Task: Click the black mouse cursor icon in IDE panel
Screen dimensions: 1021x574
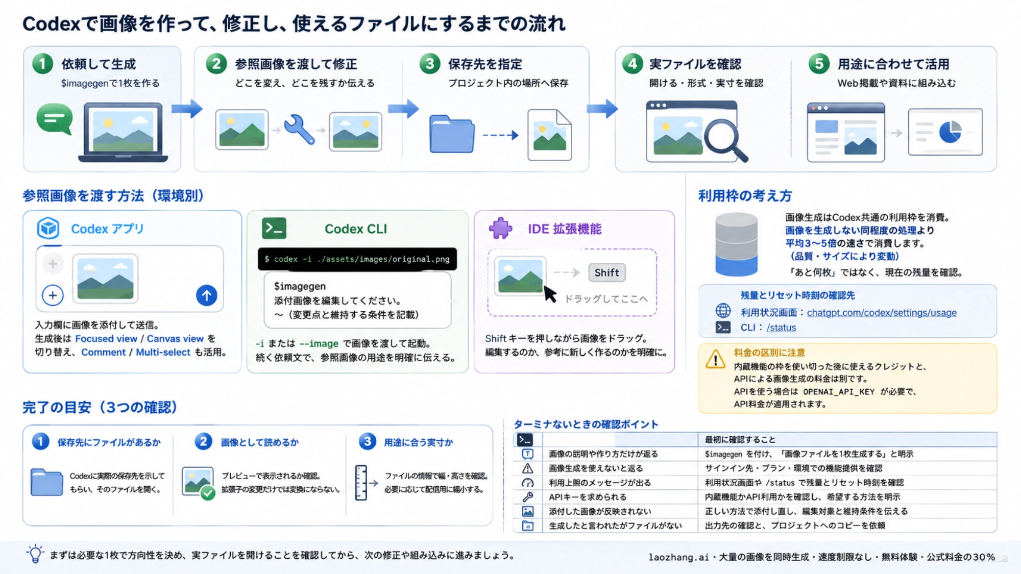Action: (x=550, y=294)
